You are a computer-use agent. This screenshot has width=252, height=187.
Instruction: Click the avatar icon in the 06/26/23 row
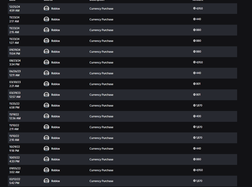click(x=46, y=73)
